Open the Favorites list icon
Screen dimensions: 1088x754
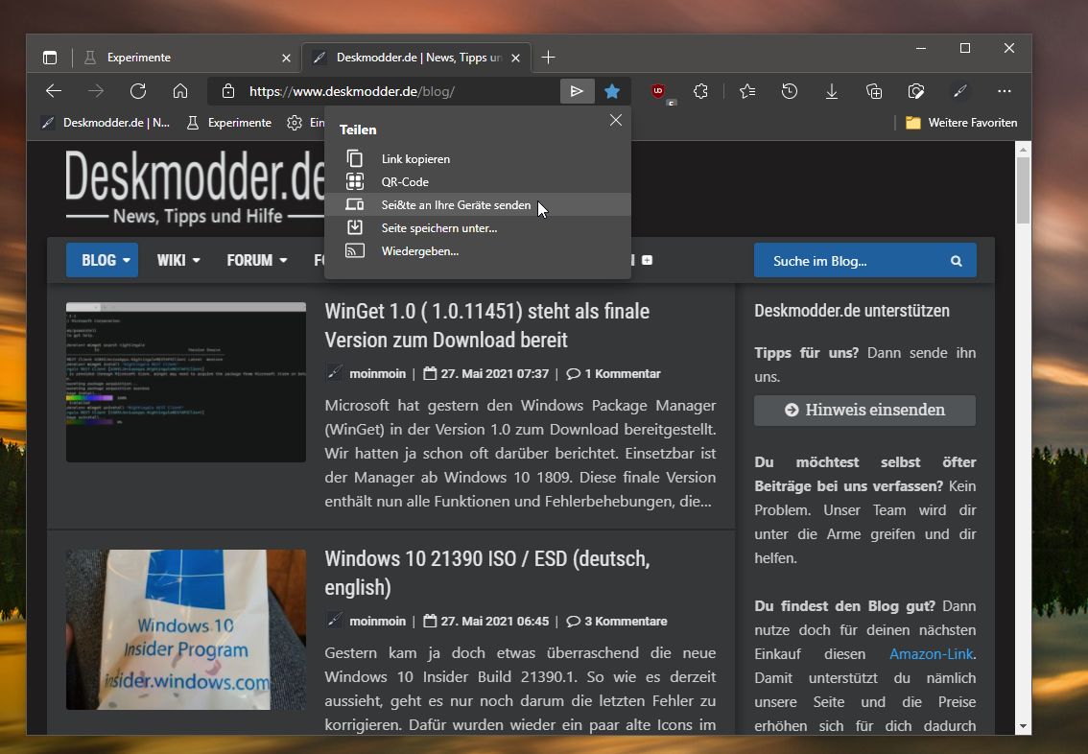747,91
